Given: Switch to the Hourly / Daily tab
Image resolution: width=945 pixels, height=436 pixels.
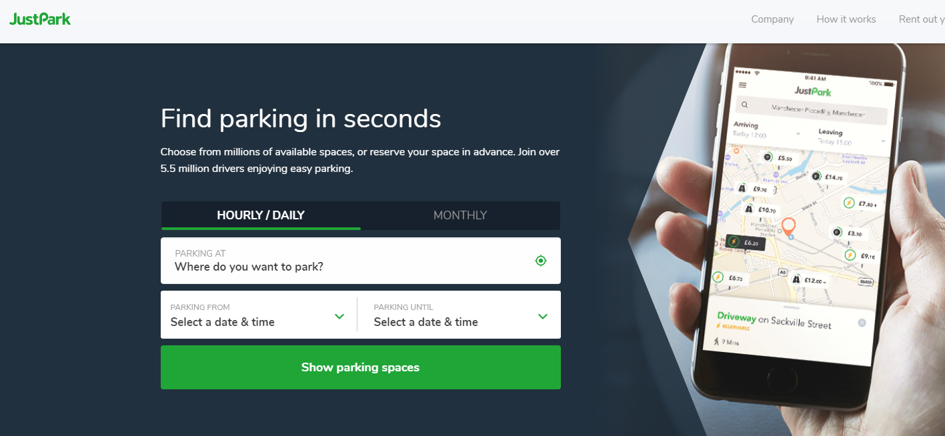Looking at the screenshot, I should [261, 215].
